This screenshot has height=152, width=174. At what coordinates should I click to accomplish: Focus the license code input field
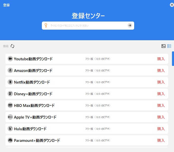[88, 26]
